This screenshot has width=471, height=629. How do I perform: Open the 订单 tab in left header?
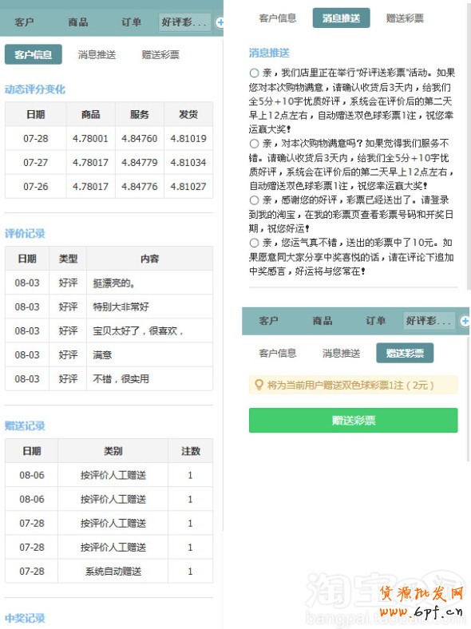131,22
